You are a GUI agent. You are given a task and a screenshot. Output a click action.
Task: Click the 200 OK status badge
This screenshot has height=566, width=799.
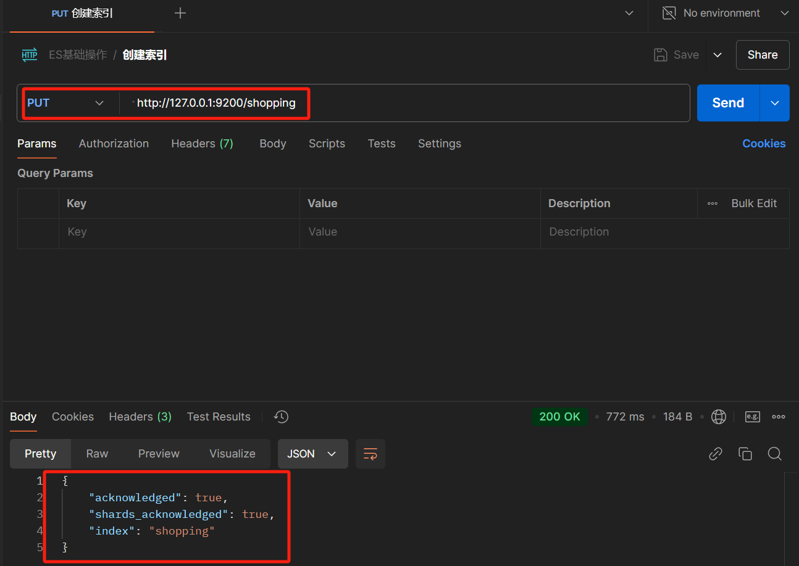tap(559, 417)
